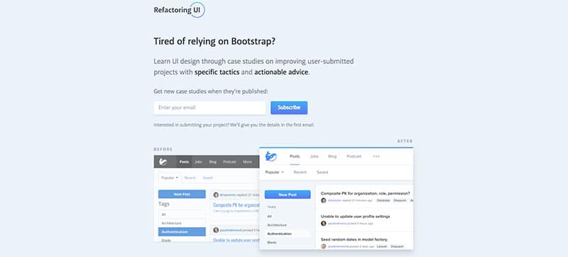Image resolution: width=568 pixels, height=257 pixels.
Task: Click the Subscribe button
Action: (x=289, y=107)
